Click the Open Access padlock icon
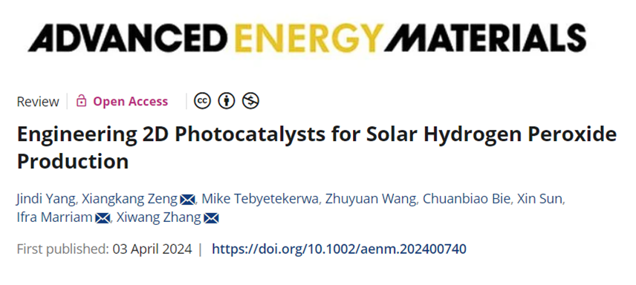The image size is (636, 285). point(82,101)
